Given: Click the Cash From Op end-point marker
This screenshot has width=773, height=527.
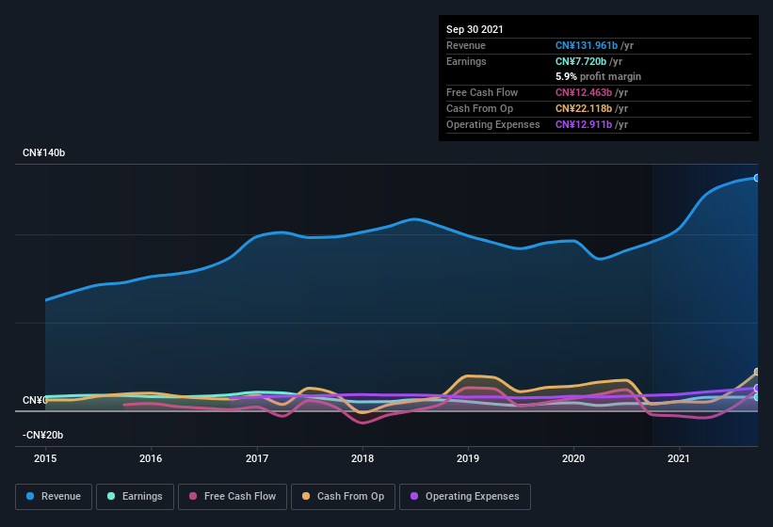Looking at the screenshot, I should coord(757,372).
